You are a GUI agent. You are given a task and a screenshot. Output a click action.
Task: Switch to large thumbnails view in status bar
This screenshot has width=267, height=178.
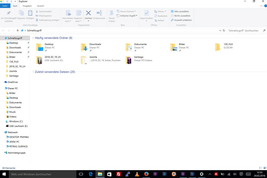[x=265, y=168]
